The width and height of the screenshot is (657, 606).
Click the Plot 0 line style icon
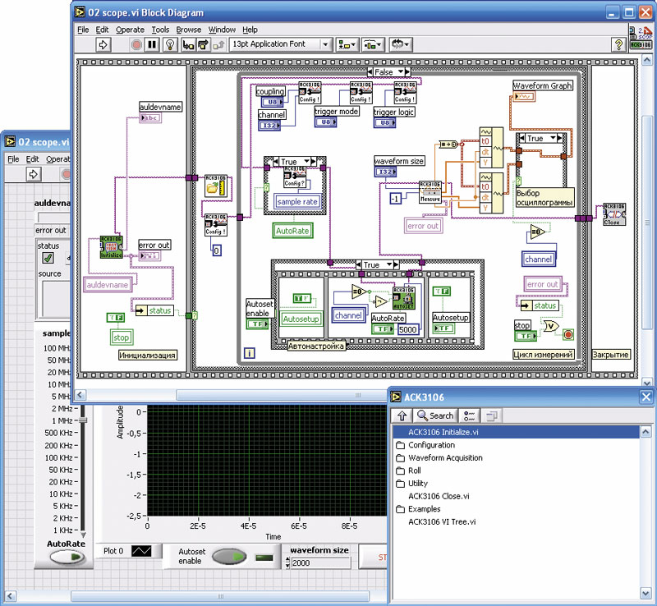click(x=141, y=551)
